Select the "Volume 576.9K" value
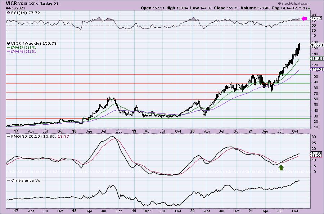 click(x=255, y=8)
